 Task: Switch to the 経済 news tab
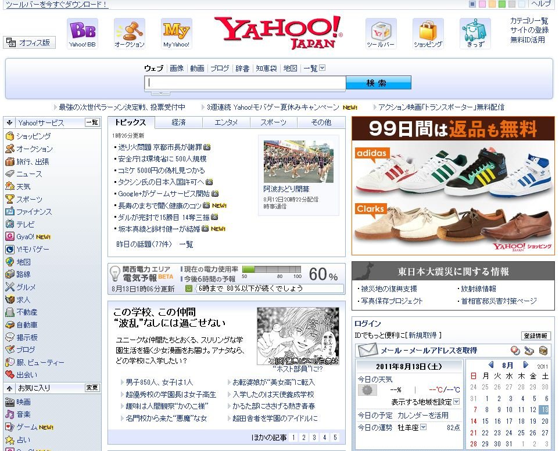[x=178, y=122]
